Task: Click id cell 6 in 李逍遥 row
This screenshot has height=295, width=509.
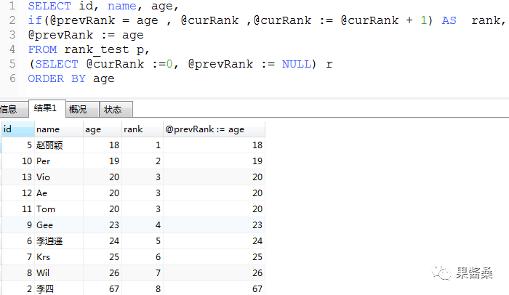Action: (18, 241)
